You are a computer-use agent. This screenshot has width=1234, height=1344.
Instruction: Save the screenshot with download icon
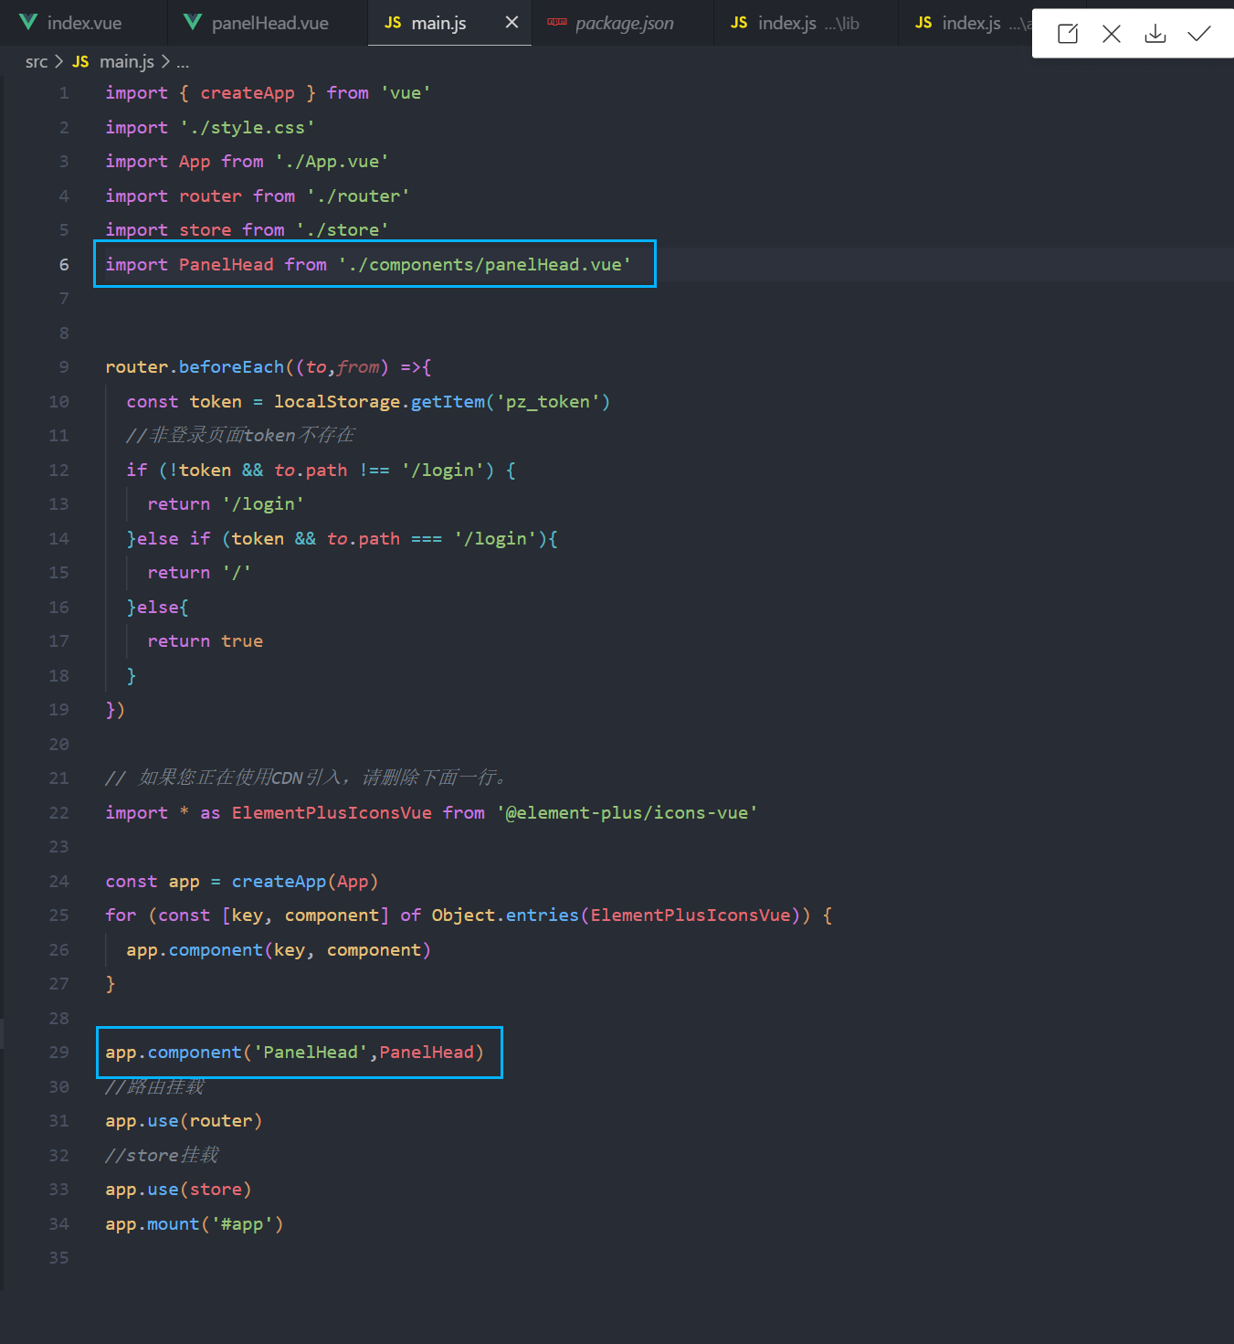[x=1155, y=34]
